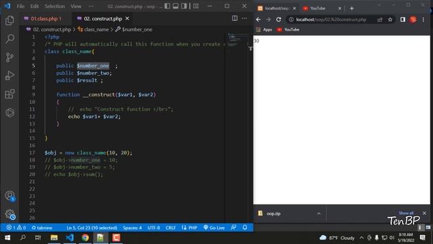Image resolution: width=433 pixels, height=244 pixels.
Task: Open weather widget 87°F Cloudy
Action: click(337, 238)
